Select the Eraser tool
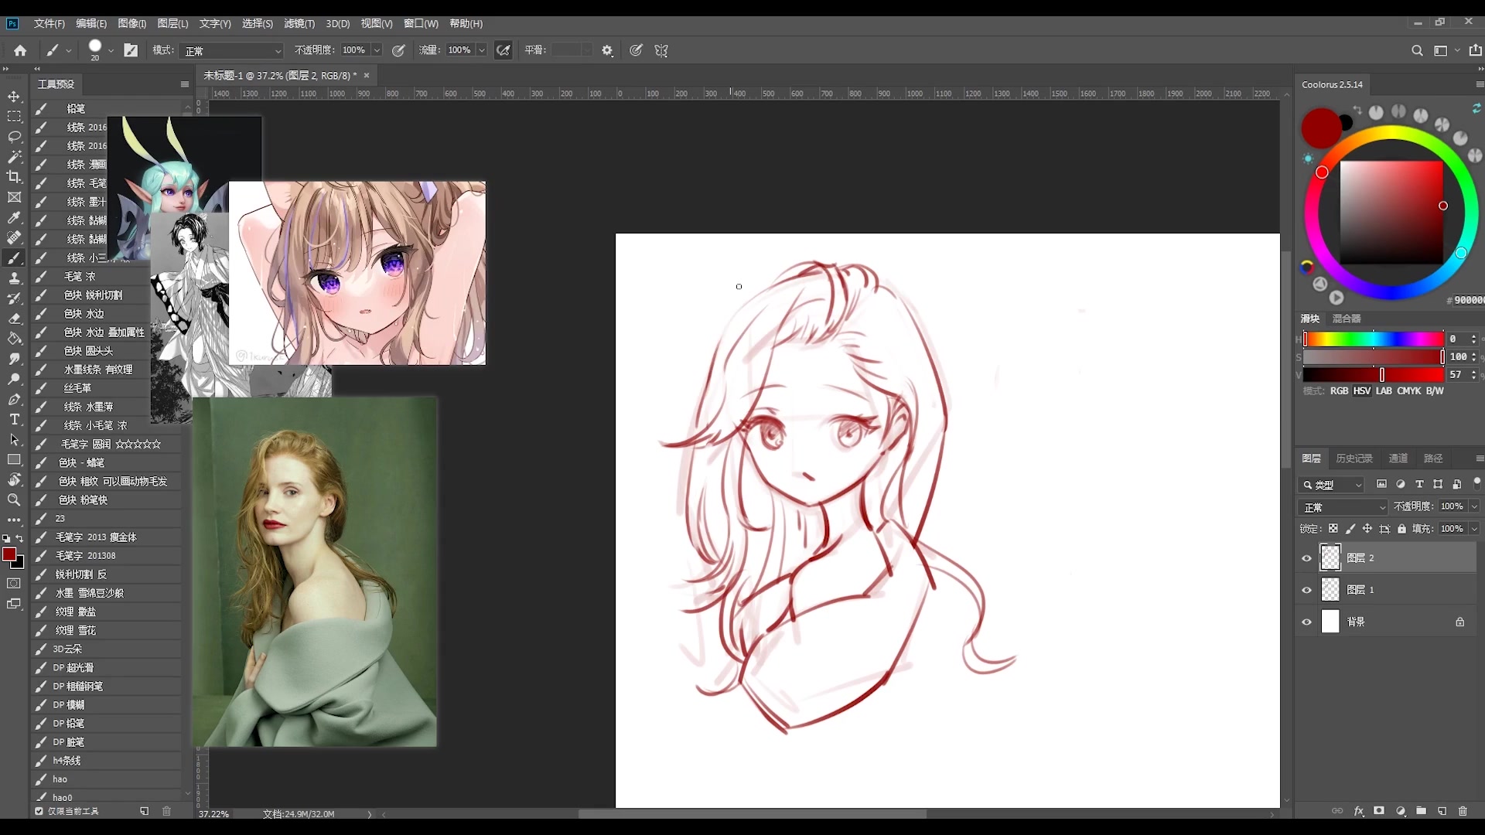 pyautogui.click(x=14, y=319)
